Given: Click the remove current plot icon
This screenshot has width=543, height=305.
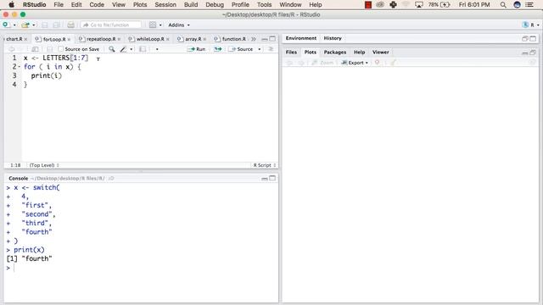Looking at the screenshot, I should tap(377, 62).
